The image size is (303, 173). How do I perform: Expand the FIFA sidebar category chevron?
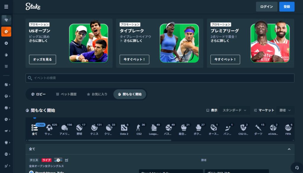(x=9, y=154)
